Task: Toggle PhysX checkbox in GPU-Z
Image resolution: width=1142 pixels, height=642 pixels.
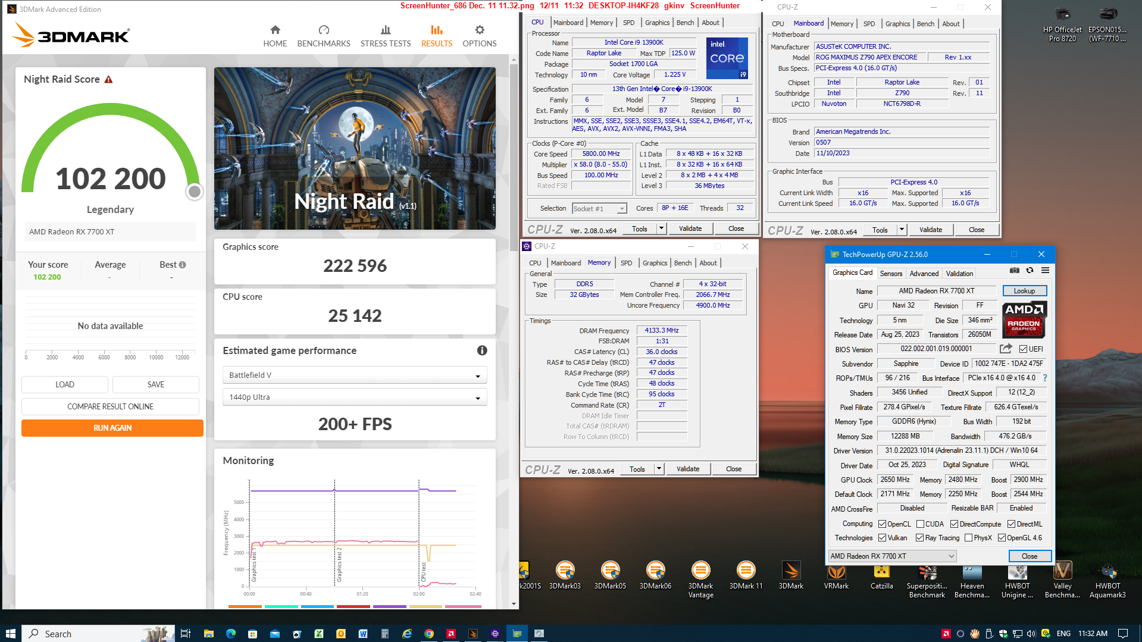Action: pos(969,538)
